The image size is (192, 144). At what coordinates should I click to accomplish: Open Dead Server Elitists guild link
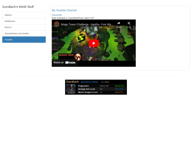90,82
